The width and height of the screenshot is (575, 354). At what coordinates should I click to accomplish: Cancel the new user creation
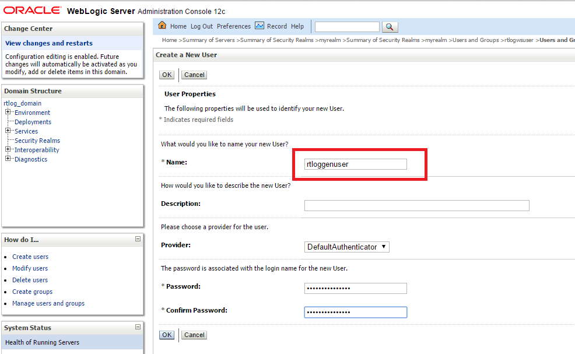[x=194, y=75]
